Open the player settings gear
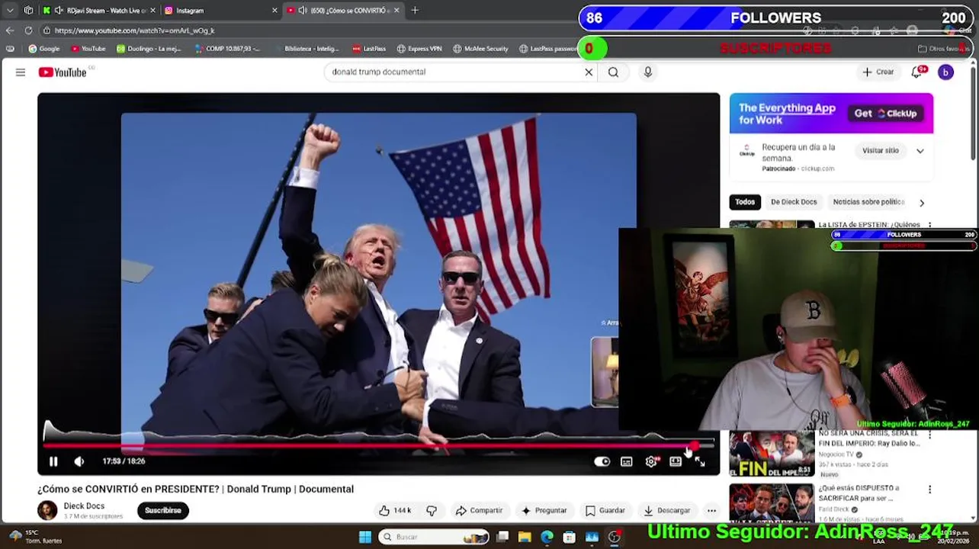Image resolution: width=979 pixels, height=549 pixels. point(651,461)
